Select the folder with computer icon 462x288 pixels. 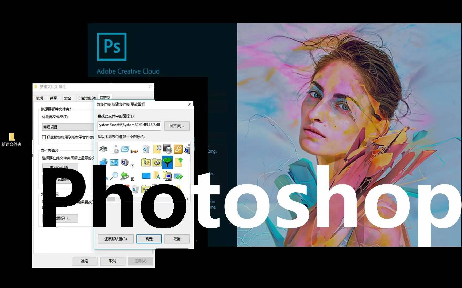(x=167, y=175)
